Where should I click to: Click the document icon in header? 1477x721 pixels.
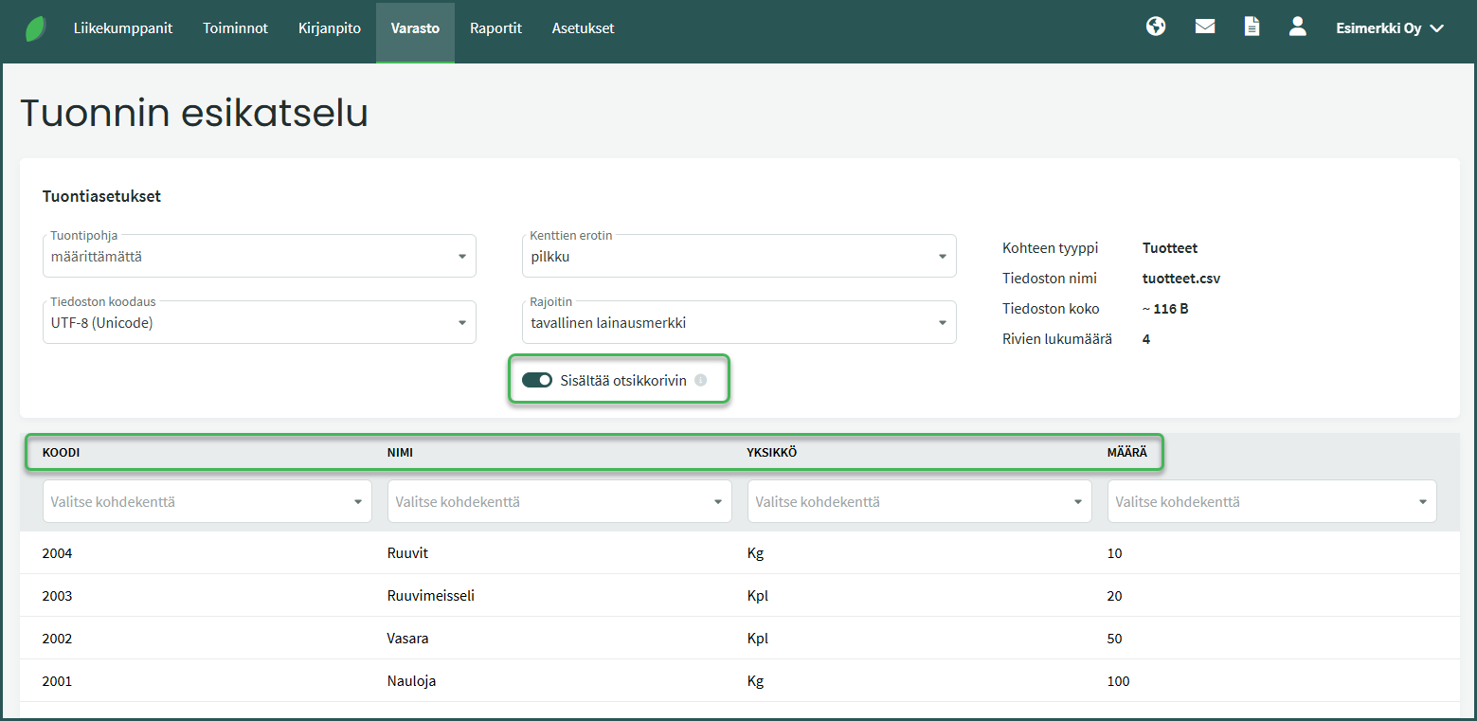click(1252, 27)
